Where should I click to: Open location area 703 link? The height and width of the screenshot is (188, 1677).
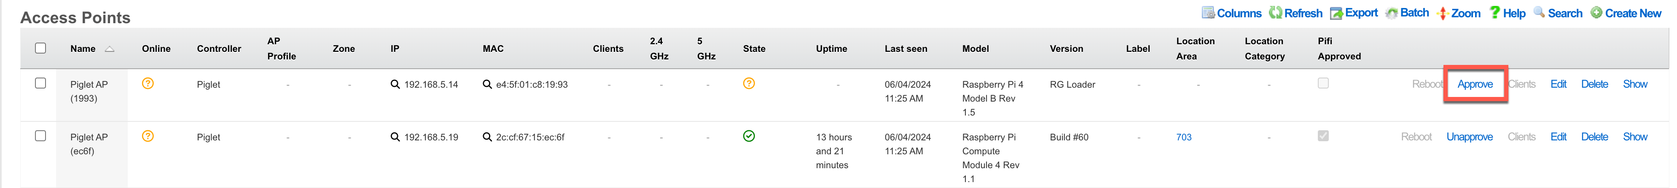click(1183, 137)
